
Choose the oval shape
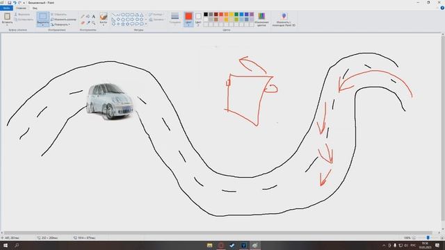[x=123, y=15]
